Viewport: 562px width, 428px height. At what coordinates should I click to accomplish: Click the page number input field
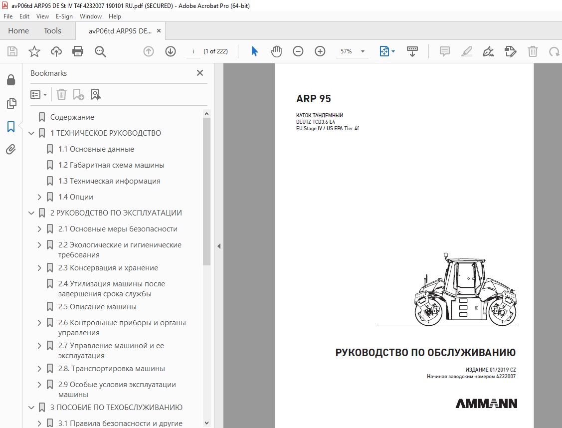(193, 51)
